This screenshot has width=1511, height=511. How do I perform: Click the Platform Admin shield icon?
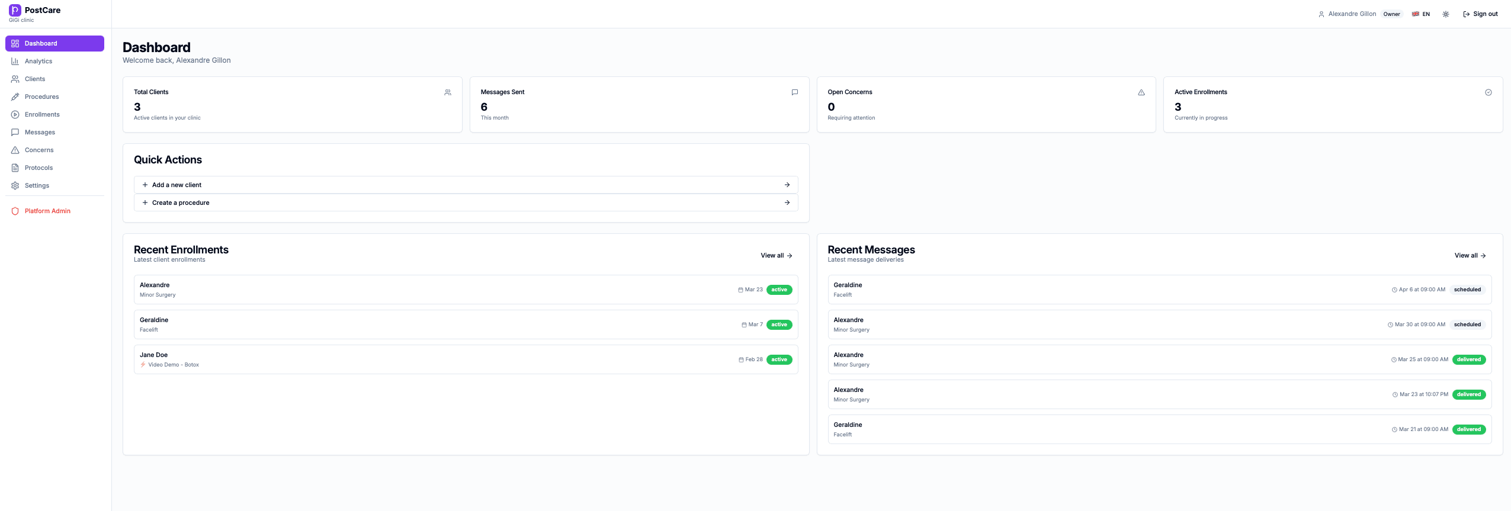point(15,211)
